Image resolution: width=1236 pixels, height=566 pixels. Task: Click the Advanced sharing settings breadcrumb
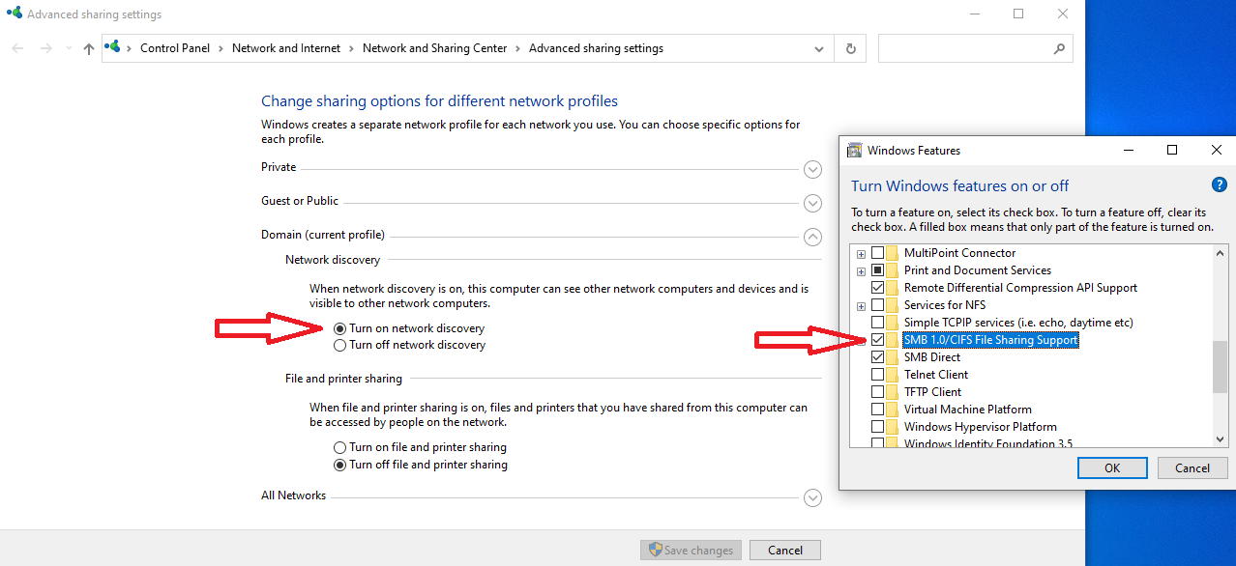(x=596, y=48)
